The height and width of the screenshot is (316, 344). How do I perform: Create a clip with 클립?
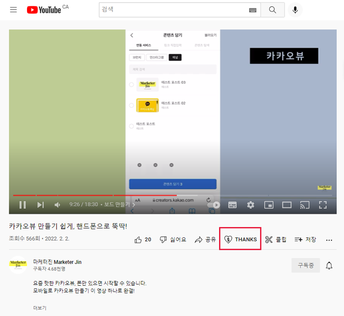click(x=276, y=240)
